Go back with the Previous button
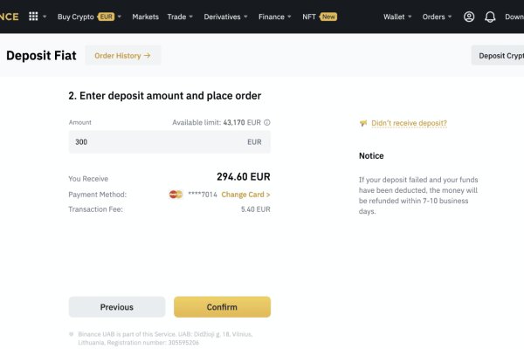This screenshot has width=524, height=349. pyautogui.click(x=117, y=307)
